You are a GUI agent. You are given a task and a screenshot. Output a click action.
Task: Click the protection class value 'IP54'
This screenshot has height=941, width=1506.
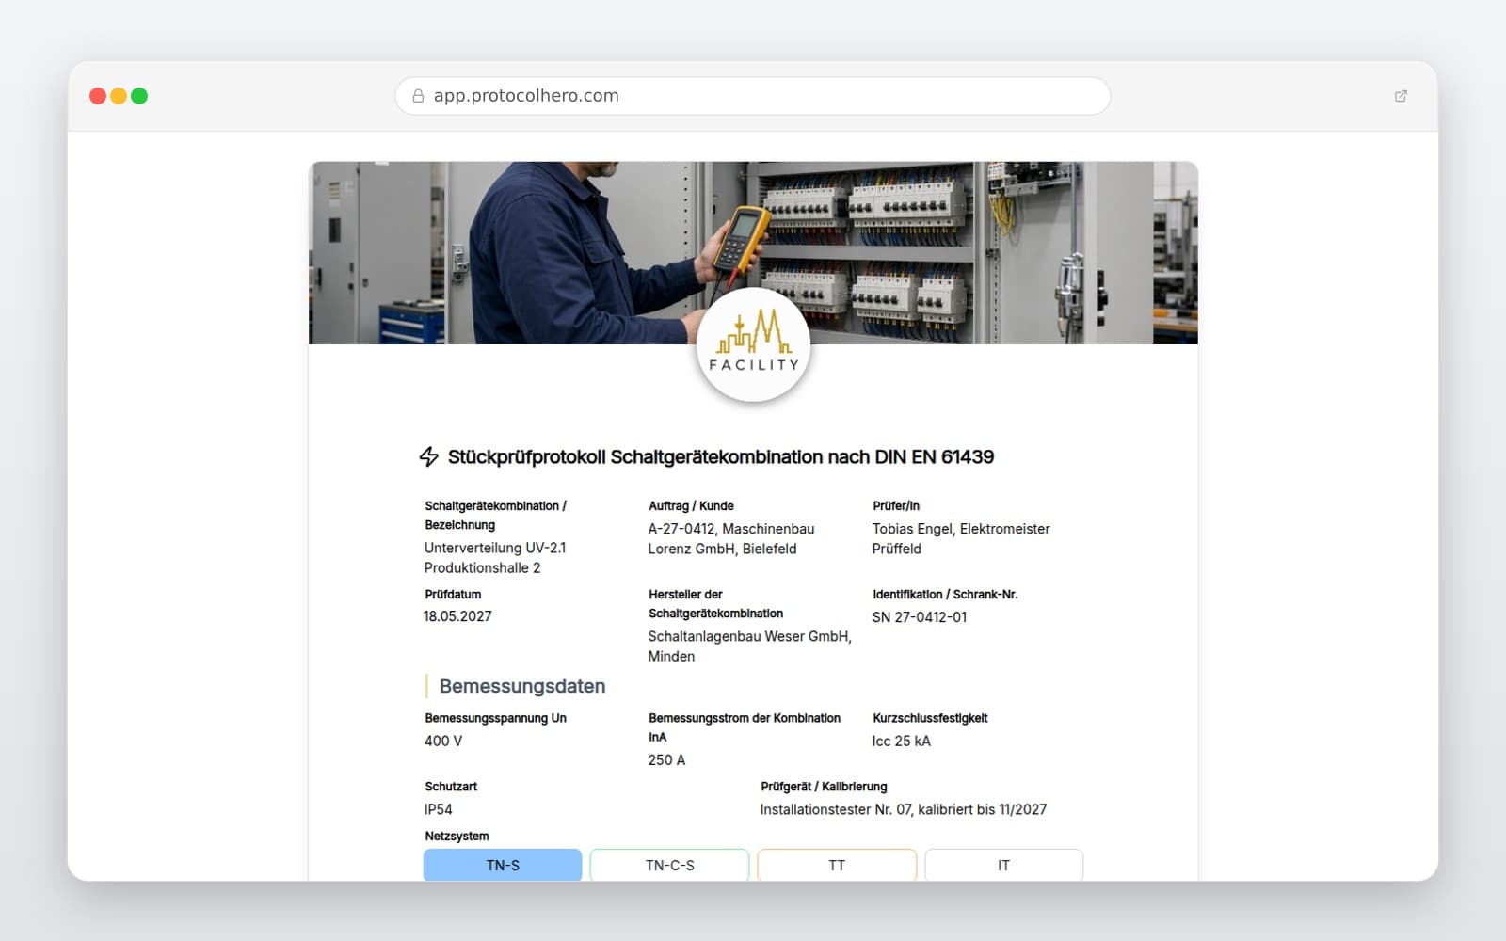(438, 809)
